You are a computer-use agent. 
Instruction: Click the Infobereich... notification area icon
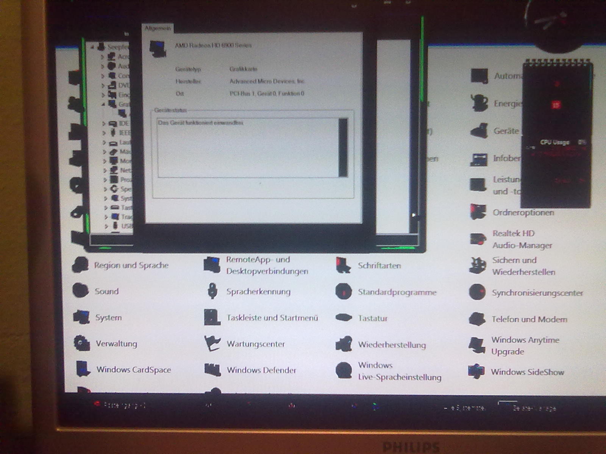pos(479,159)
